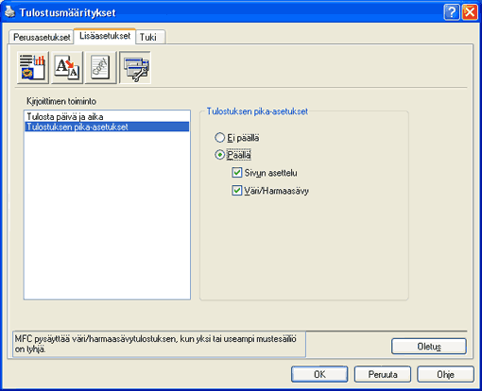Click the Oletus button

point(429,347)
